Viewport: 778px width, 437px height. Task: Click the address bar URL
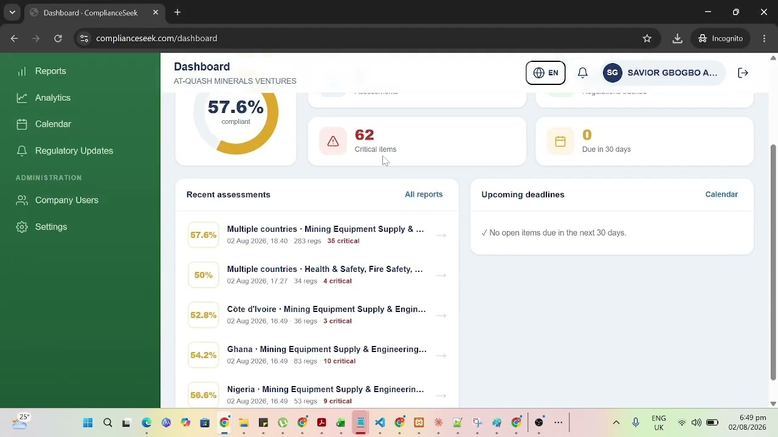point(157,38)
